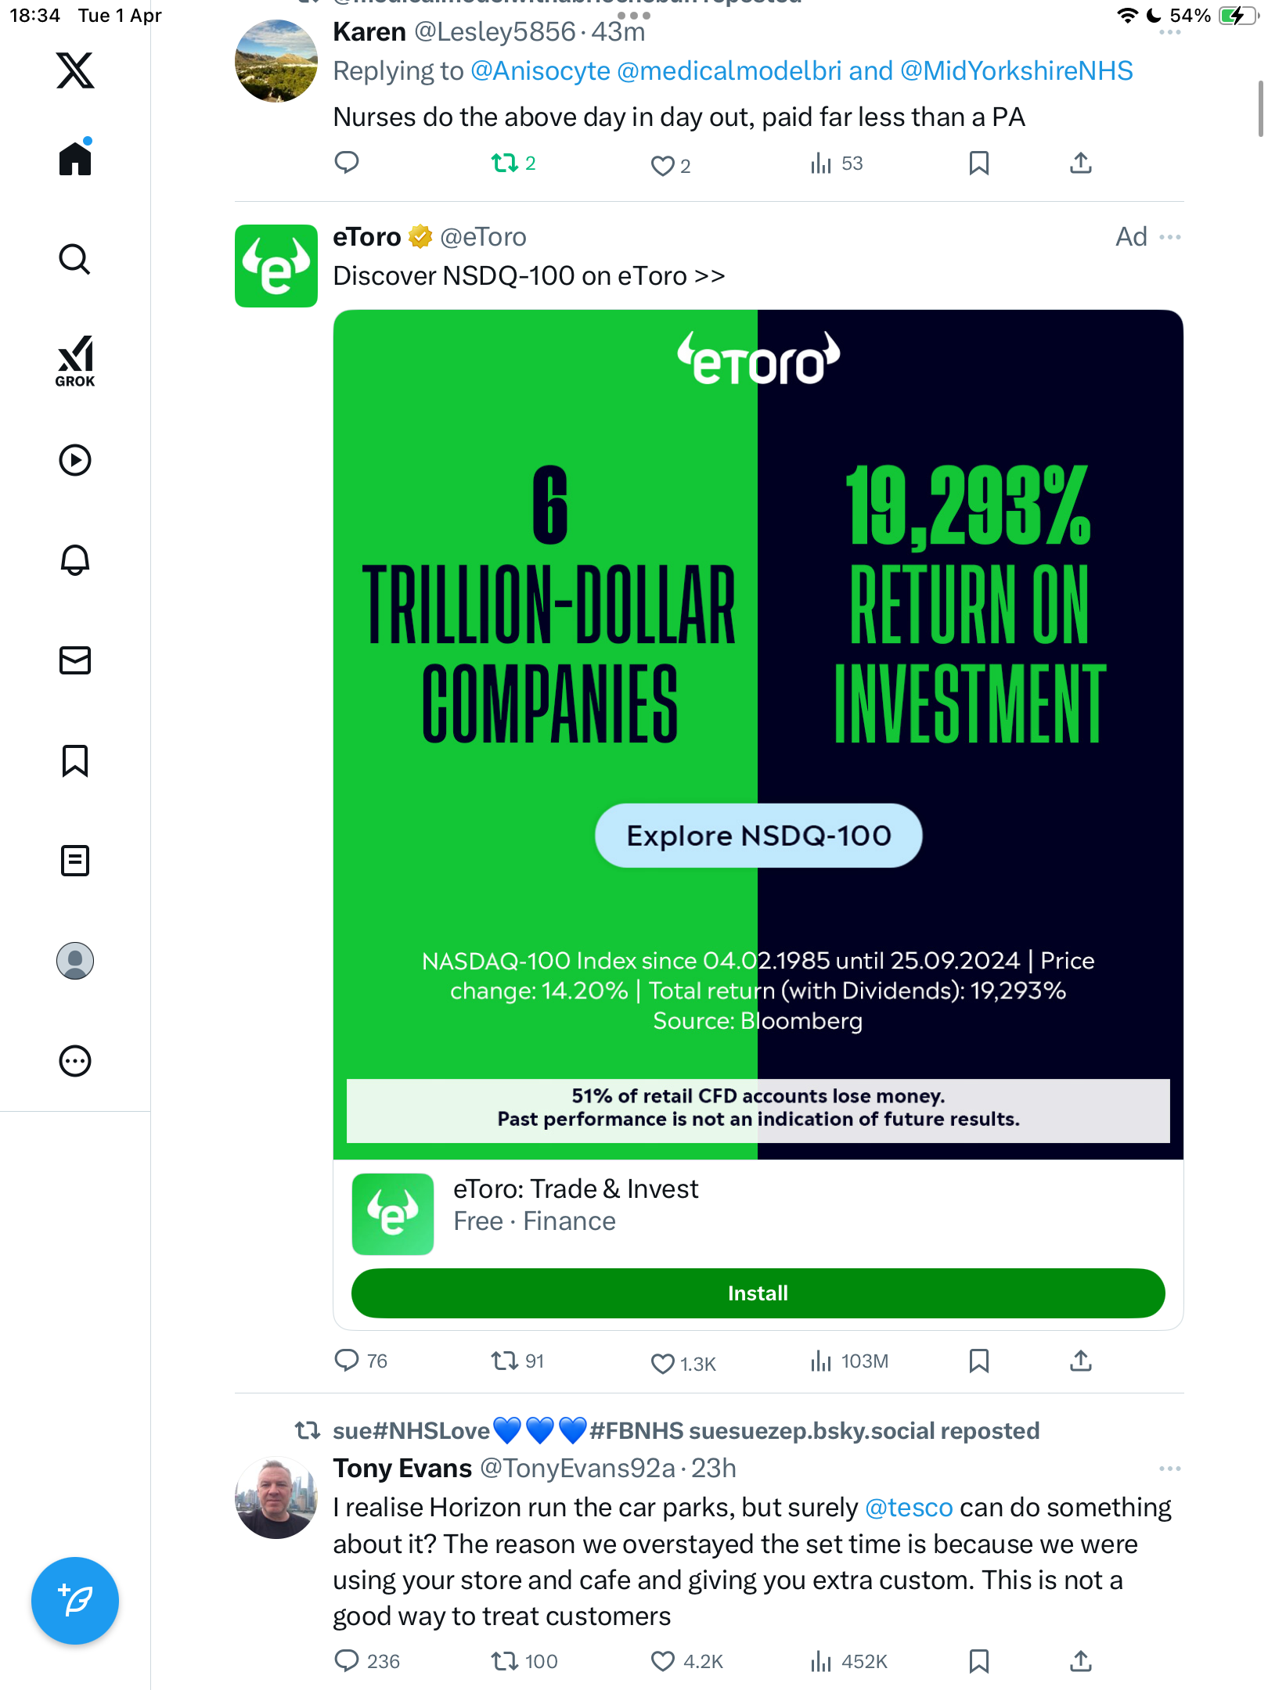Go to Home via house icon
The image size is (1268, 1690).
(75, 157)
